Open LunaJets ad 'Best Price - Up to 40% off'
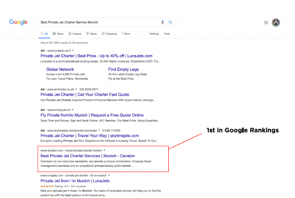Image resolution: width=295 pixels, height=198 pixels. (97, 56)
